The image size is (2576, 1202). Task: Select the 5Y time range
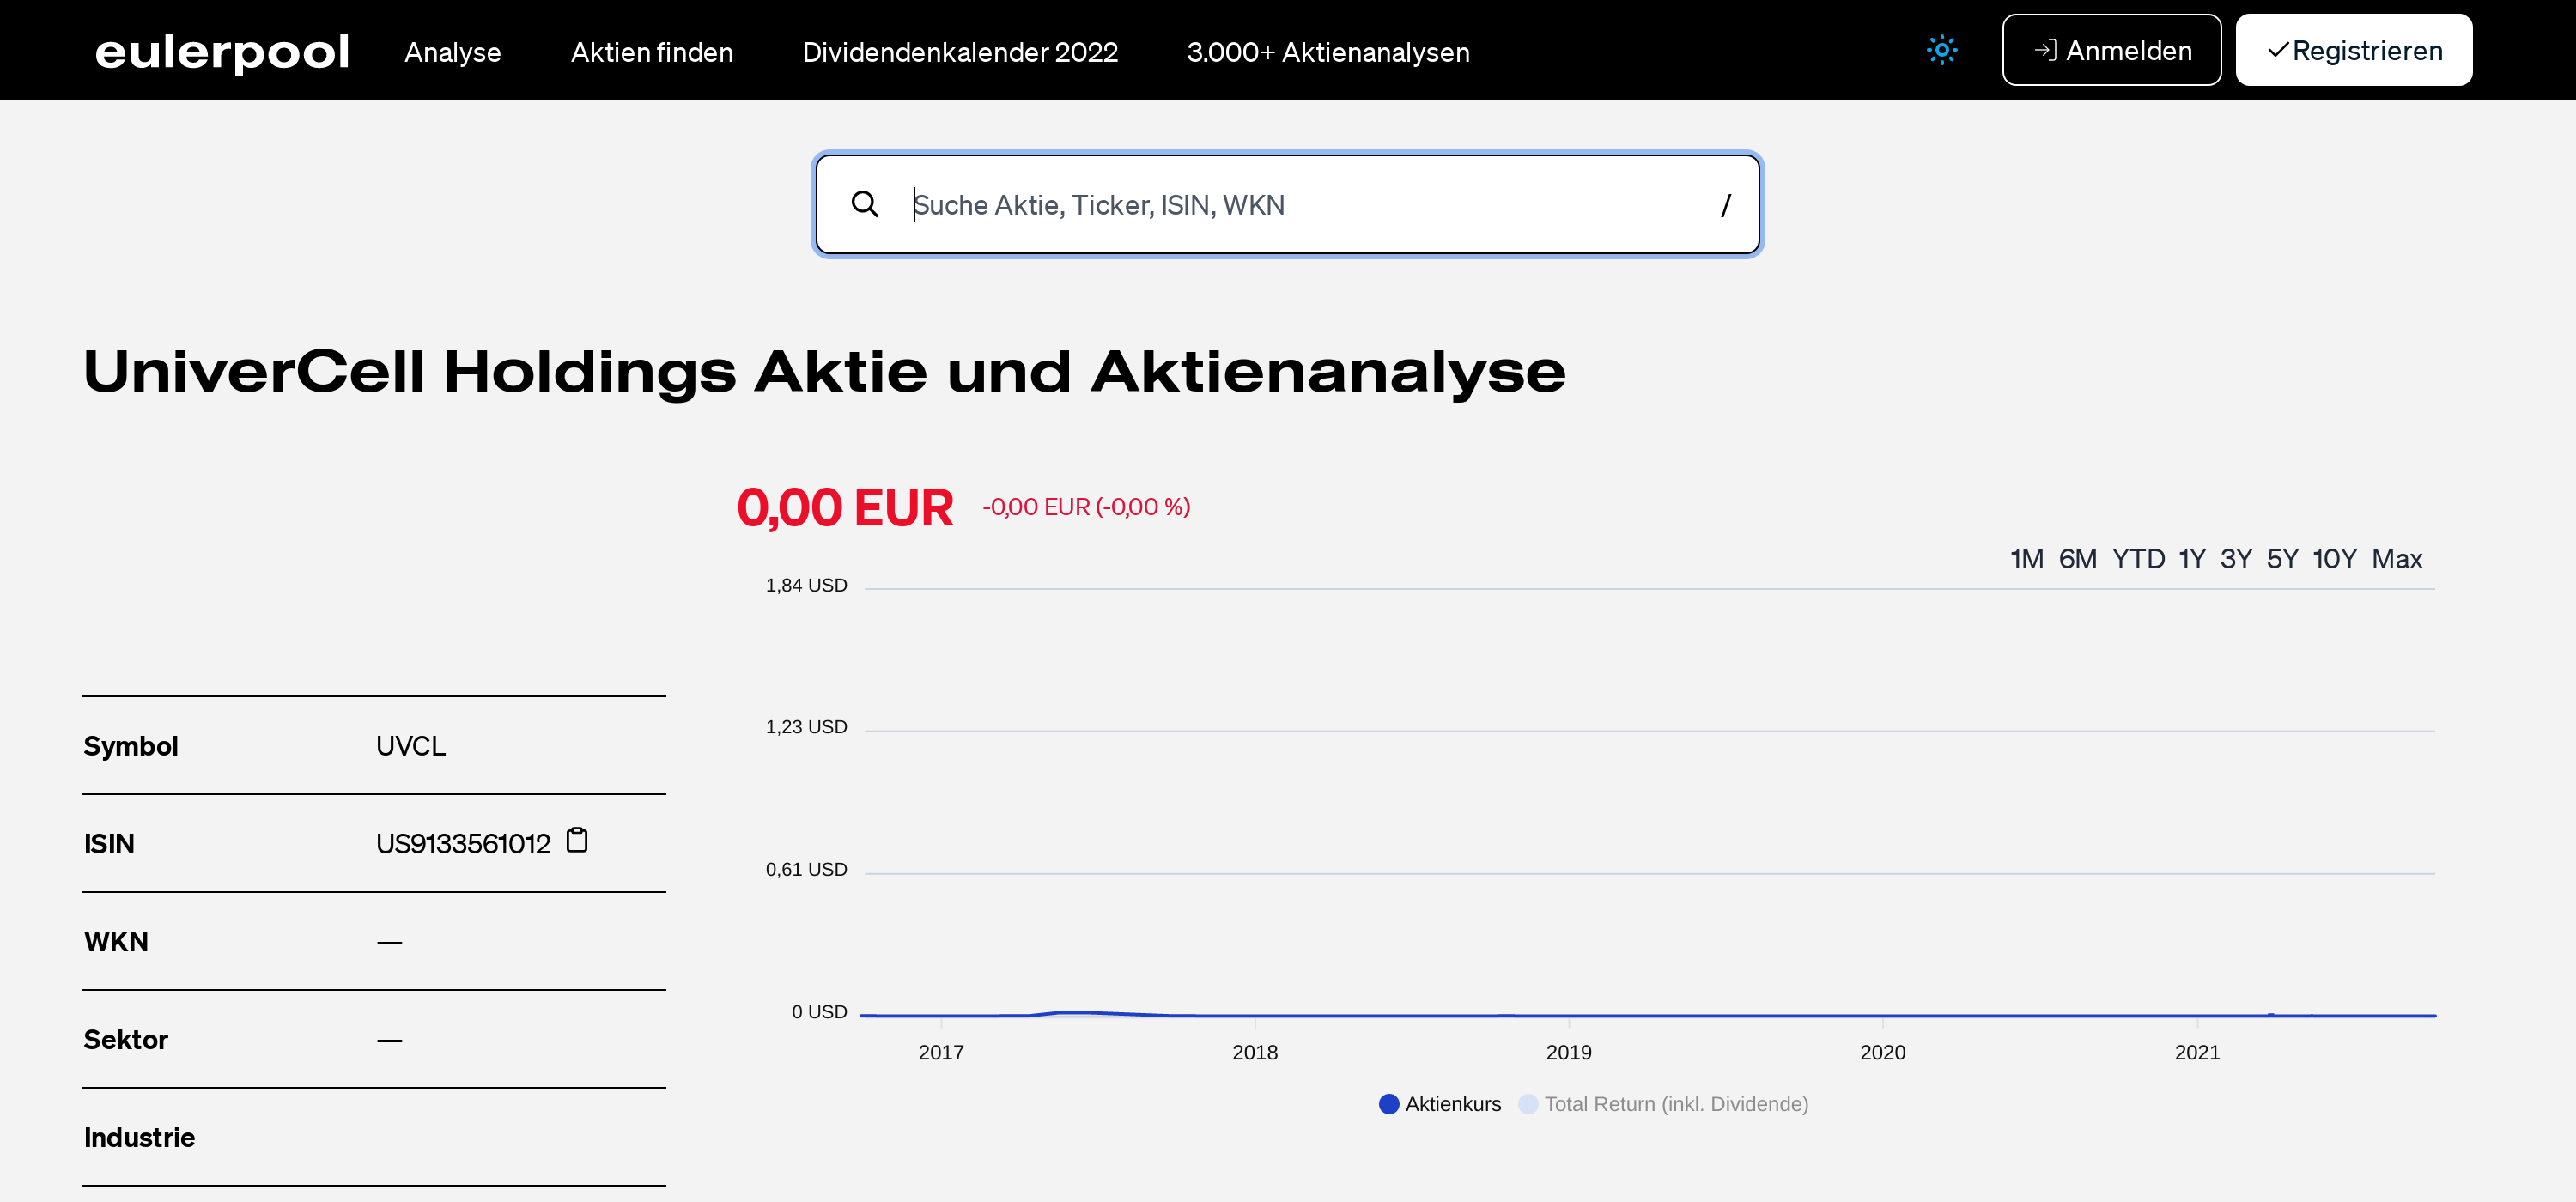pos(2284,559)
